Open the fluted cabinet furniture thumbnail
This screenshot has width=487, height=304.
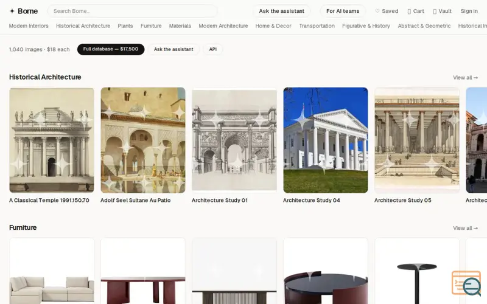tap(234, 271)
